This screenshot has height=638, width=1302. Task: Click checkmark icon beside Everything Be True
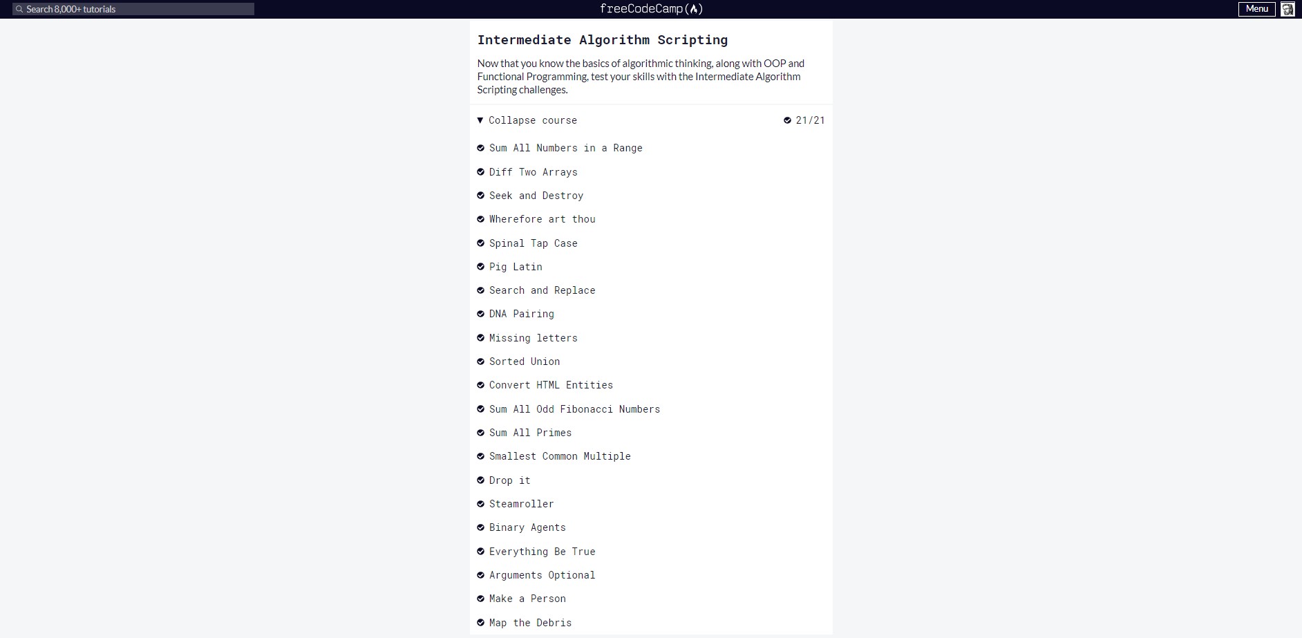tap(480, 552)
